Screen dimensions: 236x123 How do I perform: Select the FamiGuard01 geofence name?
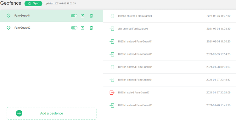[22, 15]
